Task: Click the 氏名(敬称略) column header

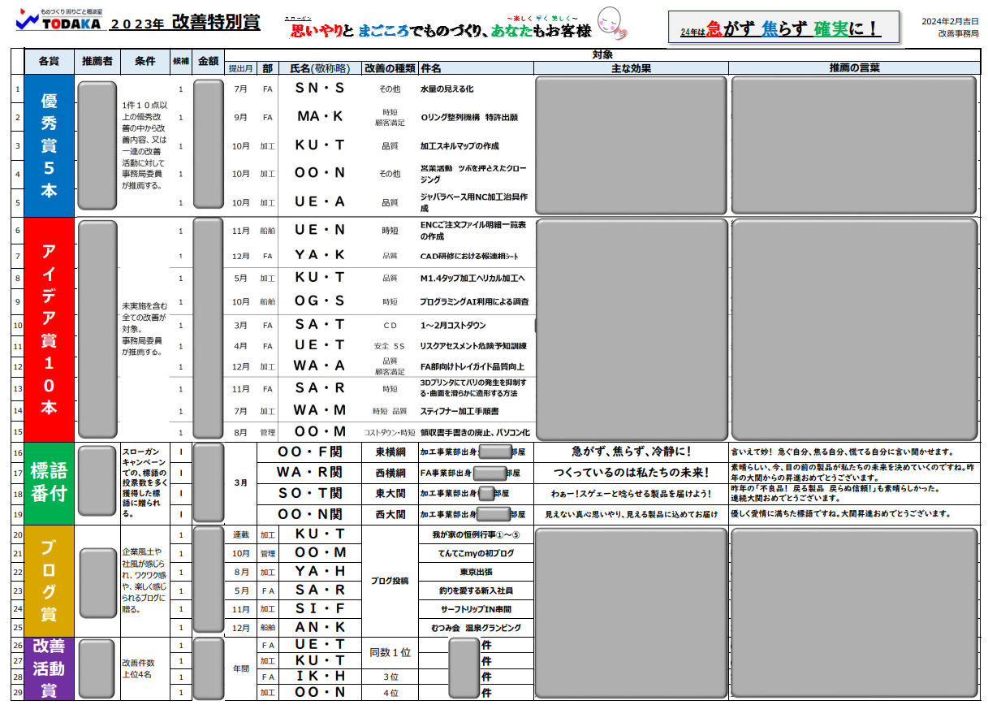Action: 320,68
